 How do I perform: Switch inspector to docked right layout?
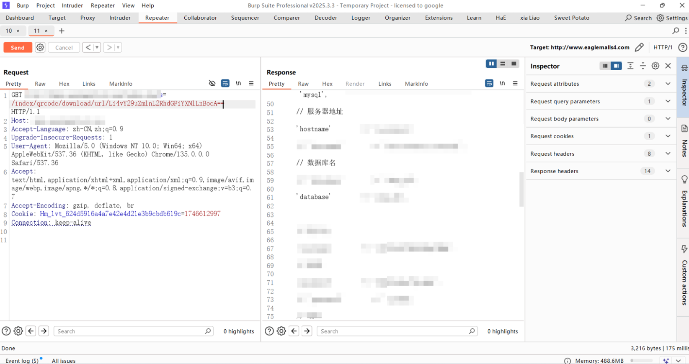coord(616,66)
